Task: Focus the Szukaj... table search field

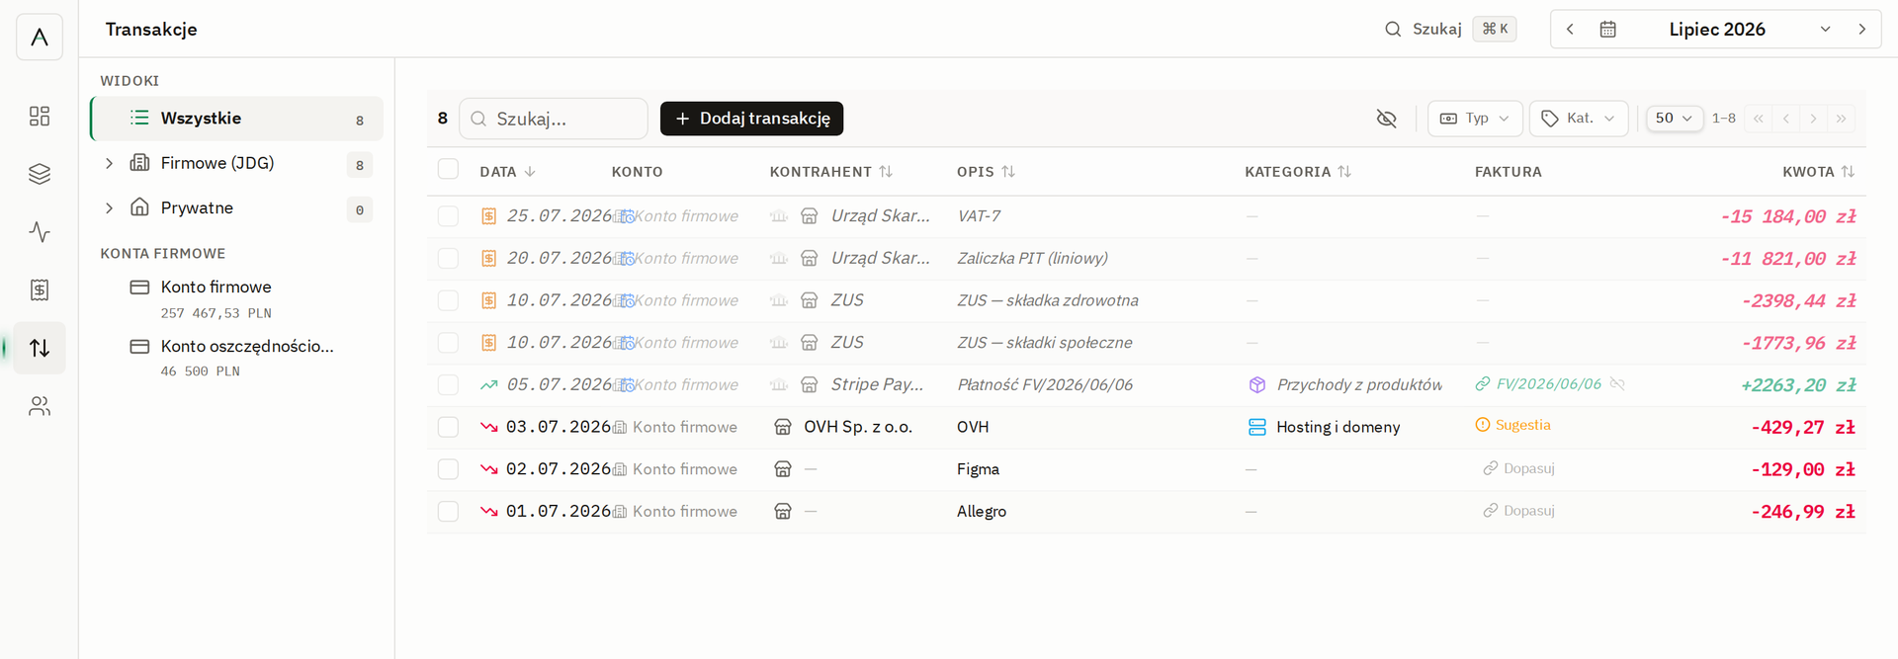Action: click(x=554, y=119)
